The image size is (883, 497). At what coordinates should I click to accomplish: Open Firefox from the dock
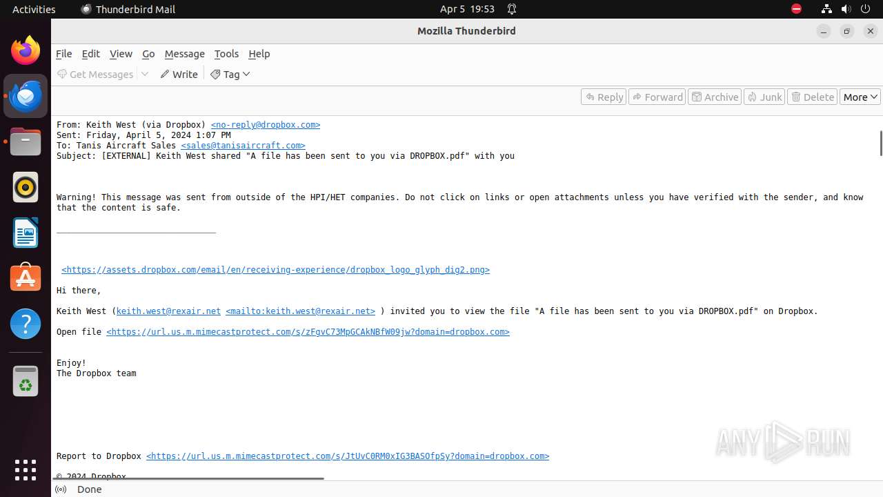(26, 50)
